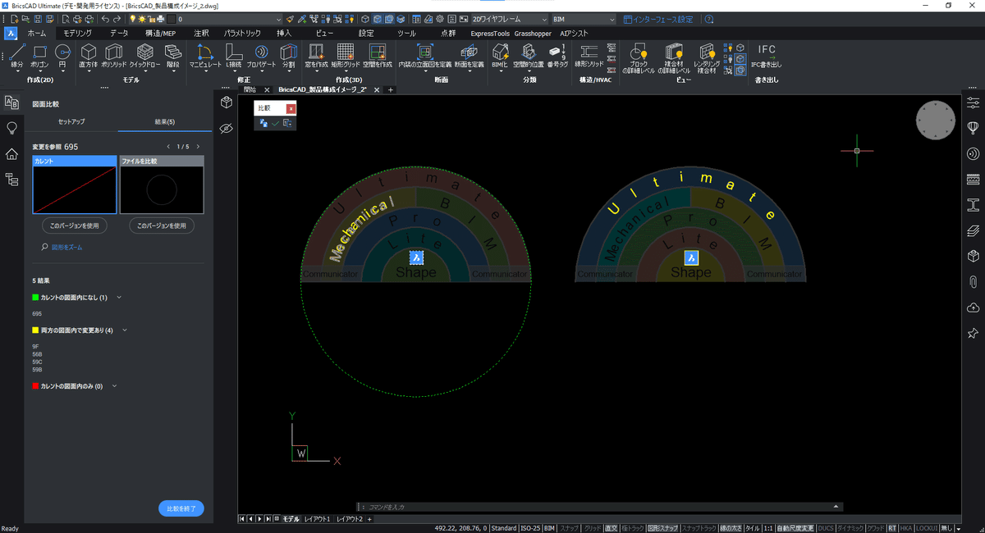Click the 図形をズーム link
This screenshot has height=533, width=985.
click(x=66, y=246)
